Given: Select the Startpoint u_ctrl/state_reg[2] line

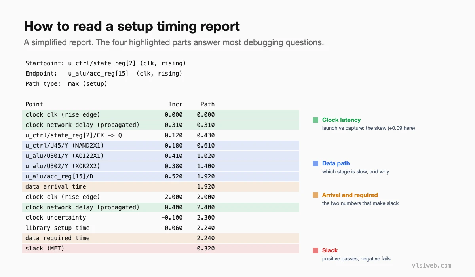Looking at the screenshot, I should point(105,63).
